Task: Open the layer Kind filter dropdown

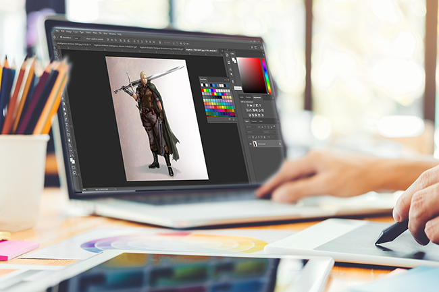Action: pyautogui.click(x=251, y=127)
